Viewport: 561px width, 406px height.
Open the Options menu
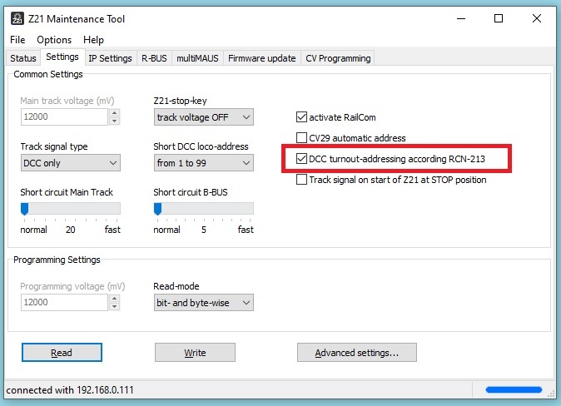(x=54, y=40)
